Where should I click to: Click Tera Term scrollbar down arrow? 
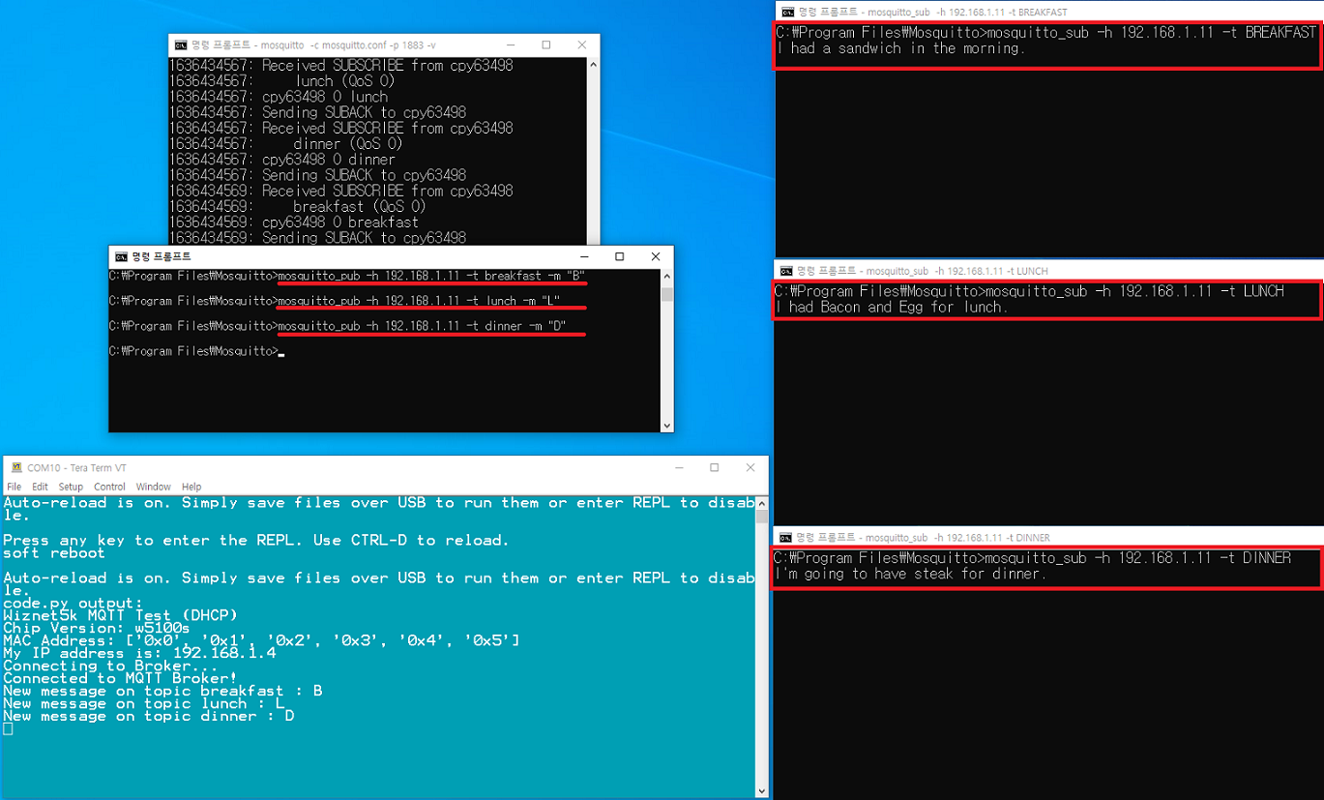(x=761, y=790)
